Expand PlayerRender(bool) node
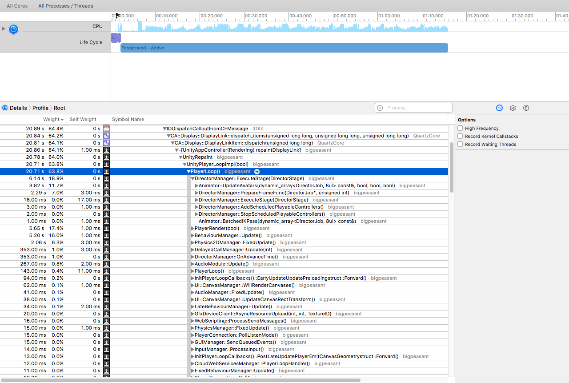Image resolution: width=569 pixels, height=383 pixels. coord(192,228)
